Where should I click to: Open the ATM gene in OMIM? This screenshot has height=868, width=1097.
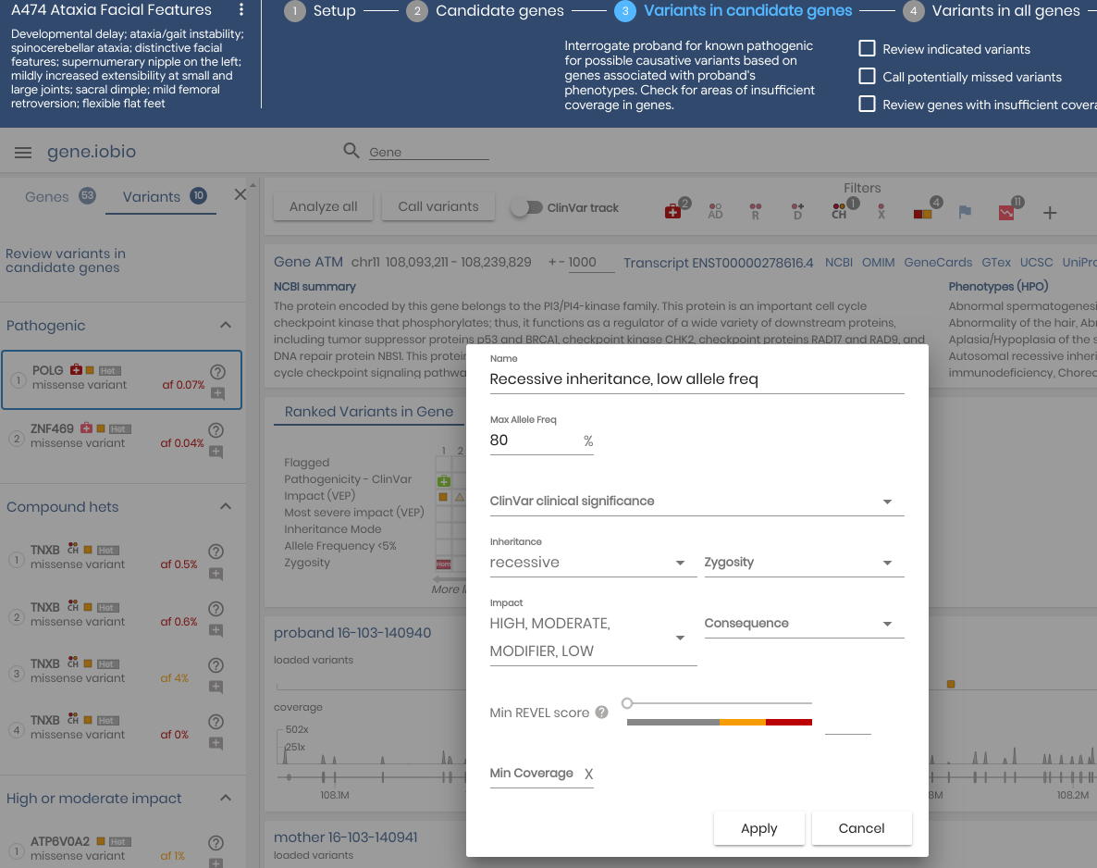pos(878,262)
